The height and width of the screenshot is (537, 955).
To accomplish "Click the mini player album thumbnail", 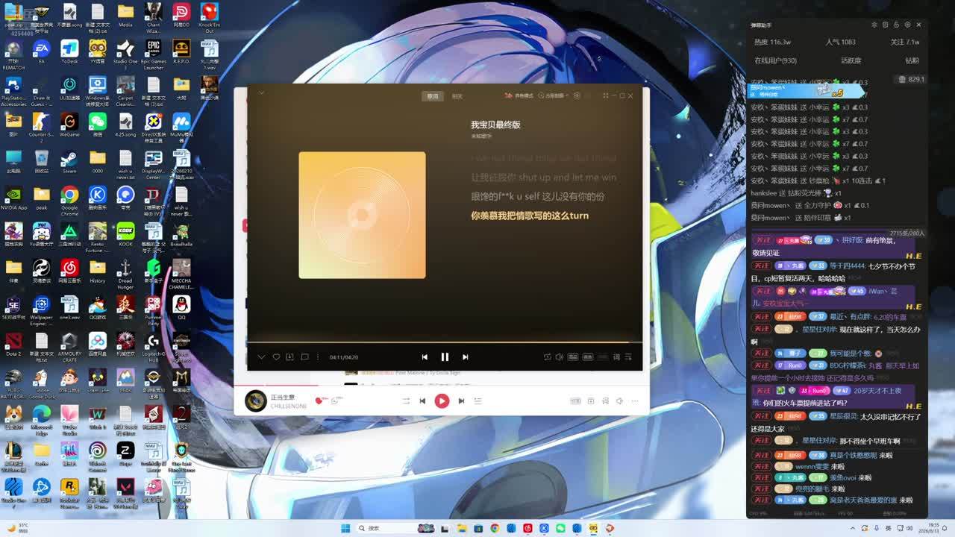I will click(256, 401).
